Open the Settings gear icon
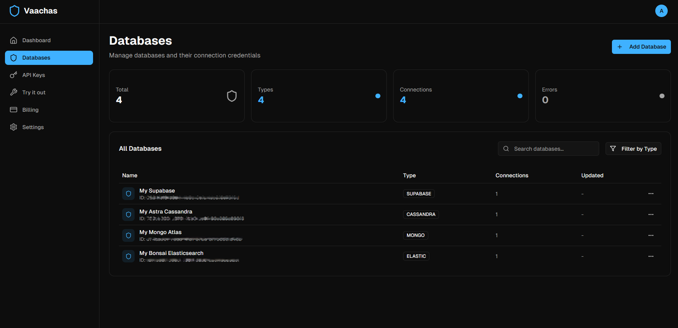The image size is (678, 328). click(13, 127)
